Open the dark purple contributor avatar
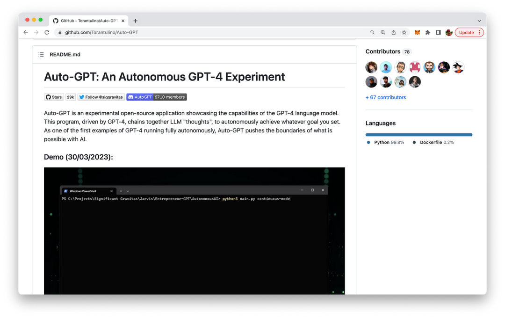Image resolution: width=505 pixels, height=319 pixels. tap(444, 67)
